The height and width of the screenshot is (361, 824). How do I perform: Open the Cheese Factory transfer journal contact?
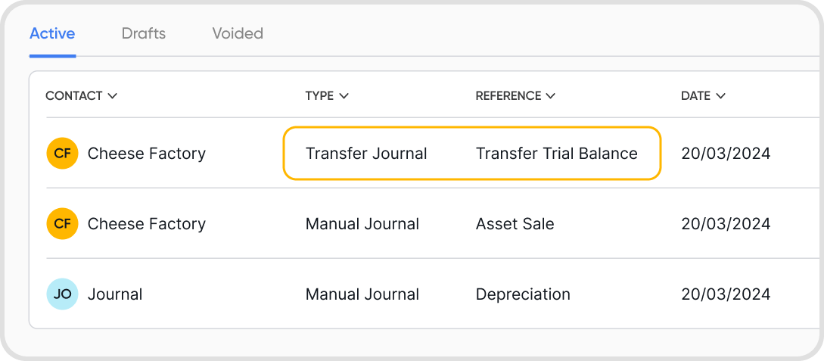[x=147, y=154]
